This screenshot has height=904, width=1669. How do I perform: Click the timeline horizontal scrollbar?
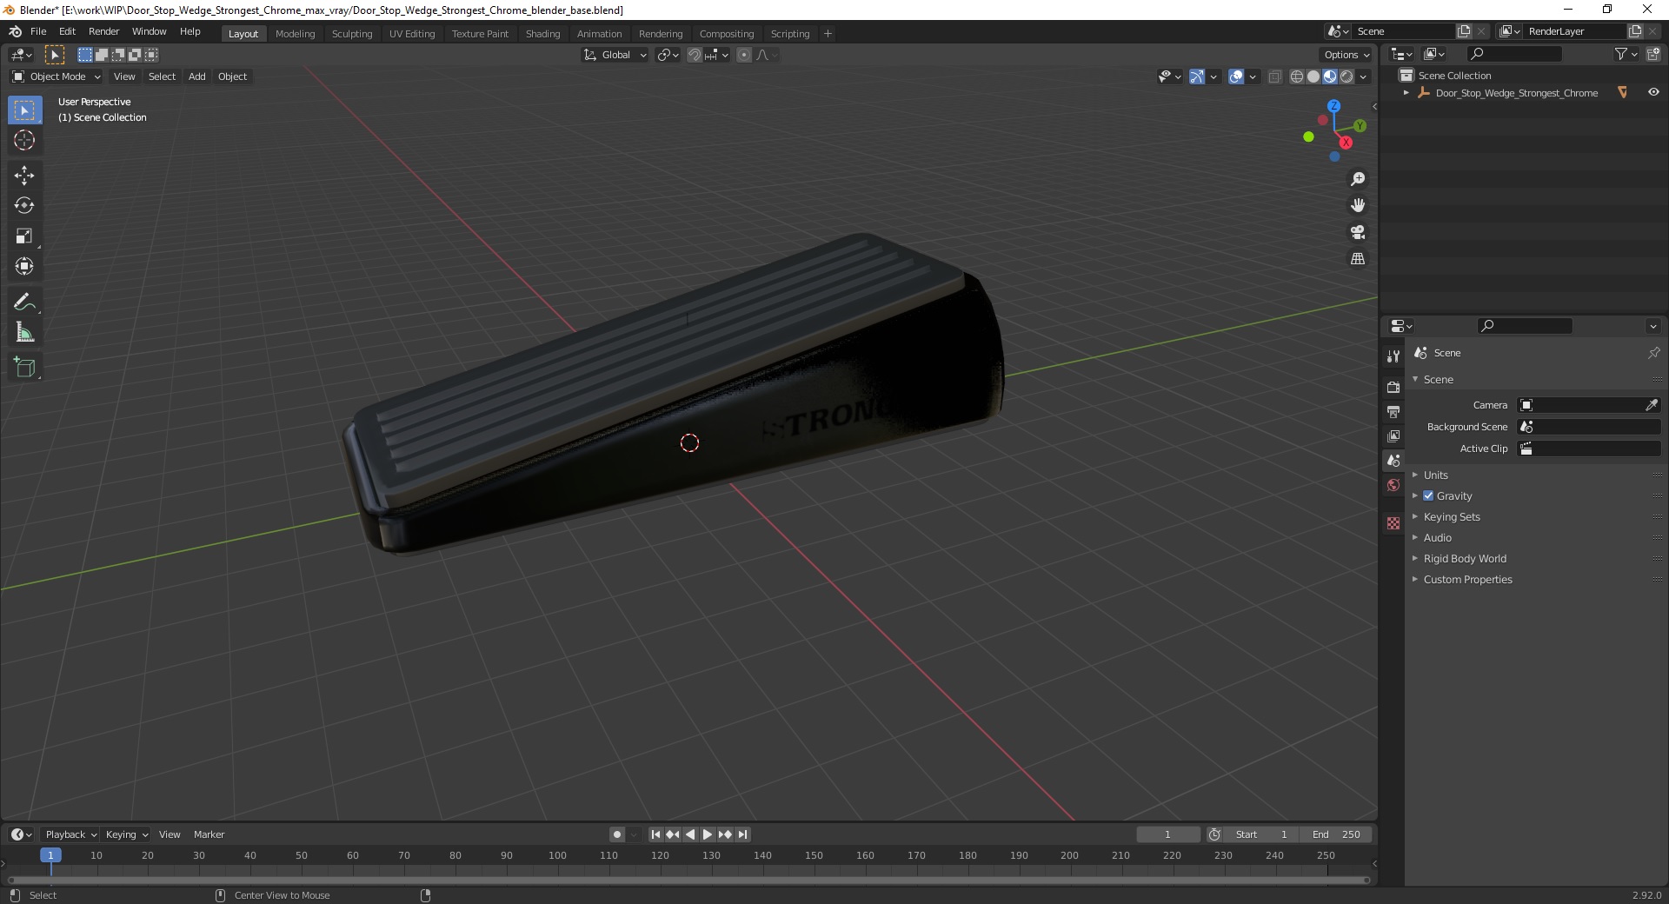tap(688, 880)
